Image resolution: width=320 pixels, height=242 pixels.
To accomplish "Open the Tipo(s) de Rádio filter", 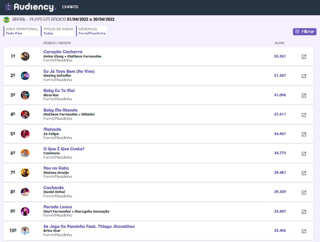I will pyautogui.click(x=58, y=31).
